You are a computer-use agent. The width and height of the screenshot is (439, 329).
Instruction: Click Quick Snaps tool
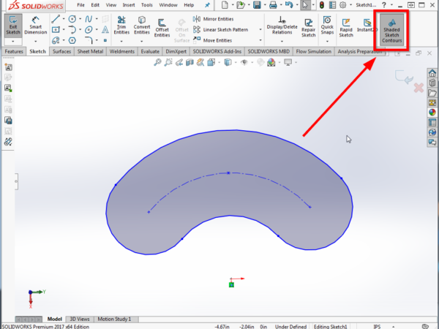(x=327, y=25)
